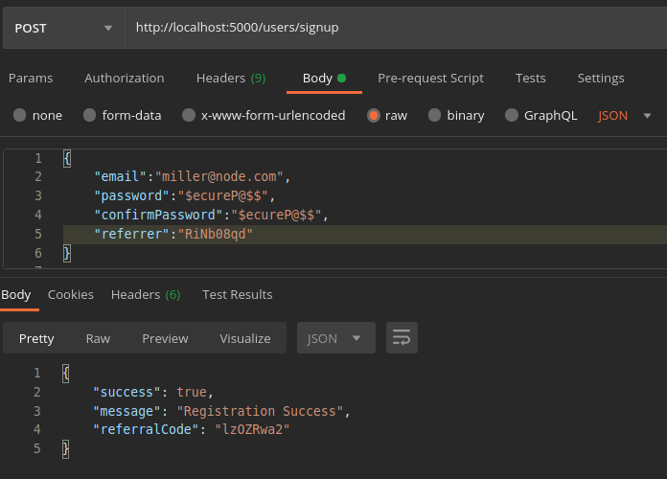The width and height of the screenshot is (667, 479).
Task: Switch response to Preview view
Action: [x=165, y=338]
